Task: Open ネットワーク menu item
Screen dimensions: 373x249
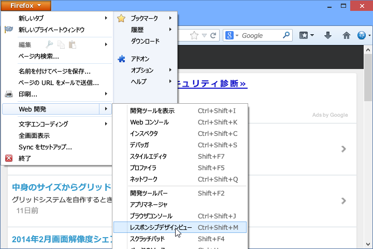Action: tap(180, 179)
